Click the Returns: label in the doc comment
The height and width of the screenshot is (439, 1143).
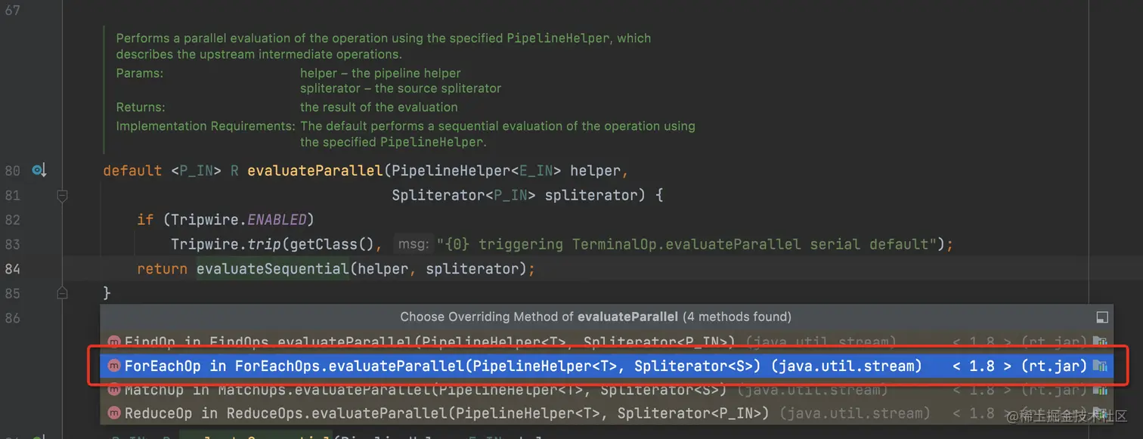coord(141,107)
